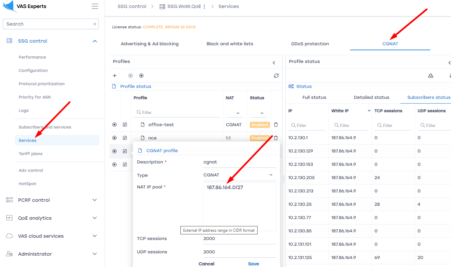Click the add profile plus icon

[115, 76]
